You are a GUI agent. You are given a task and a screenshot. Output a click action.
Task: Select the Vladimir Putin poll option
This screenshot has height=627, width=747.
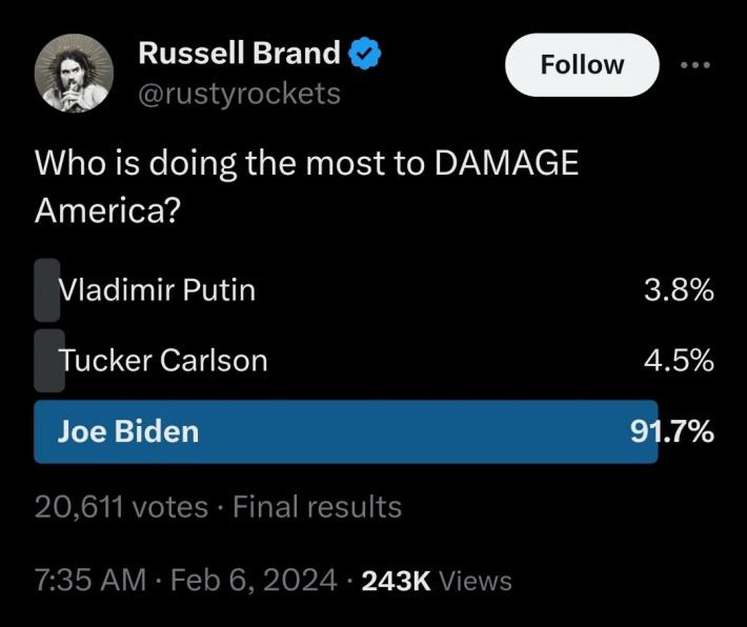158,291
